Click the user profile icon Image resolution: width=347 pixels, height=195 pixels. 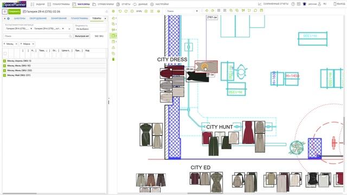pos(319,4)
